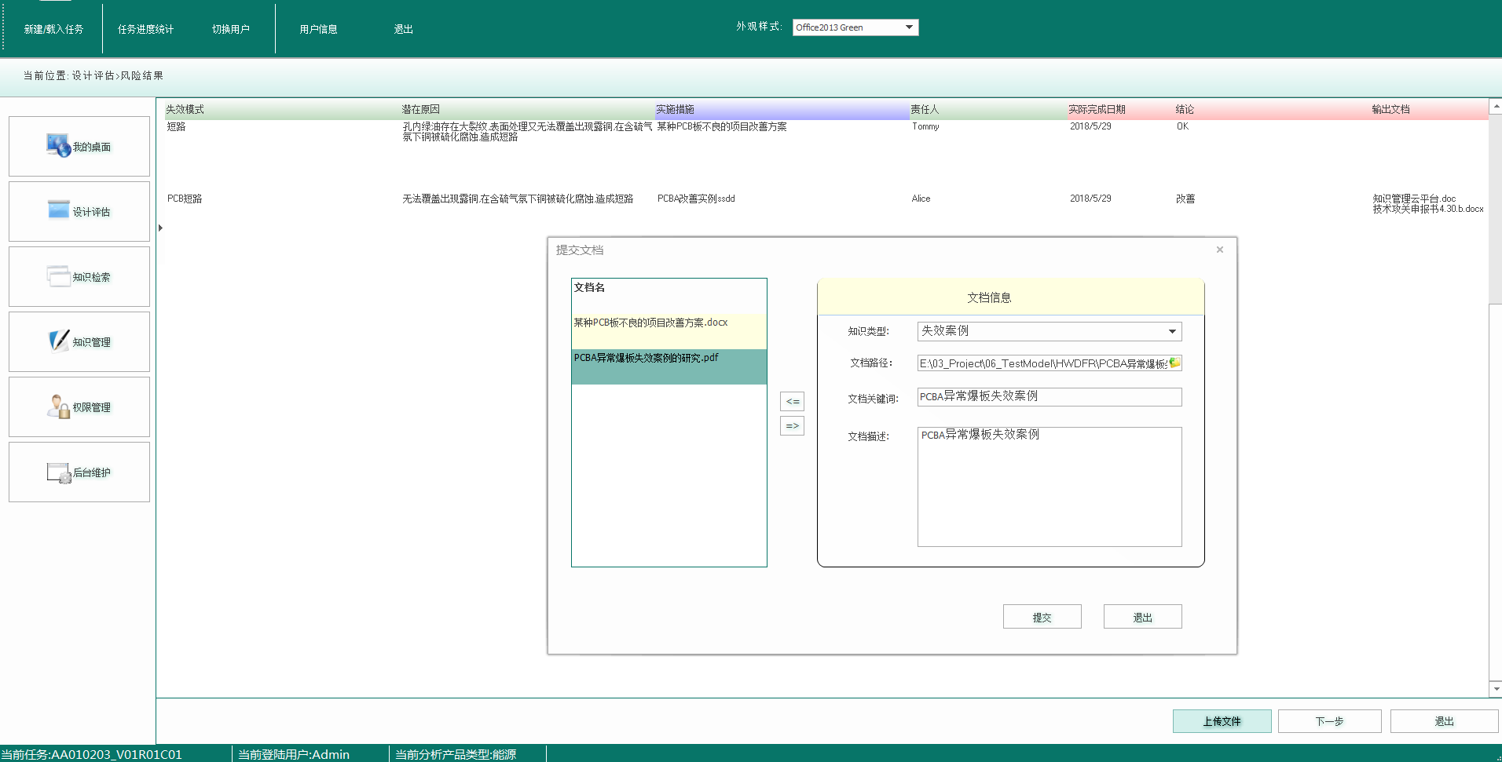Click the 文档关键词 input field
1502x762 pixels.
(1049, 397)
